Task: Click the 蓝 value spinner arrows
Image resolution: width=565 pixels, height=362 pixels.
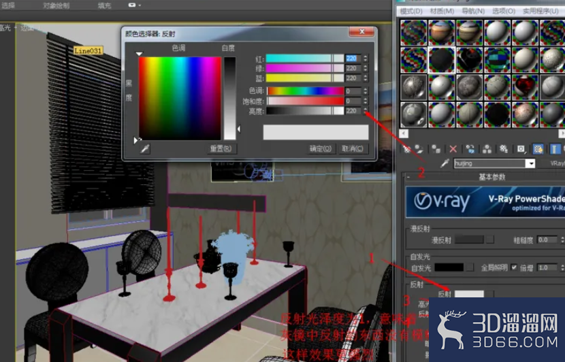Action: (x=366, y=78)
